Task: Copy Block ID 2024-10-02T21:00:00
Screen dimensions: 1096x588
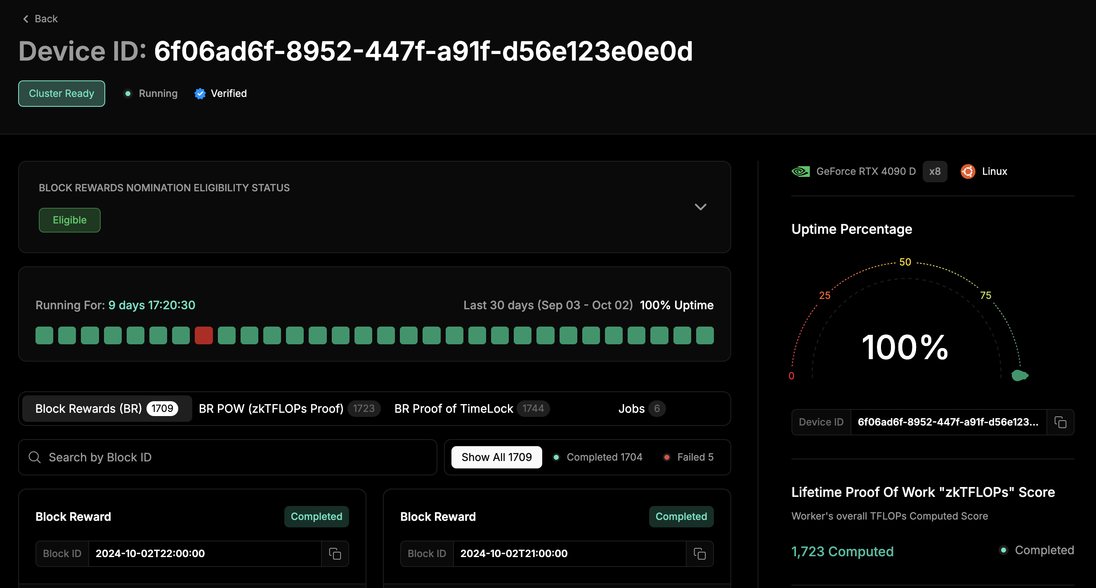Action: coord(699,553)
